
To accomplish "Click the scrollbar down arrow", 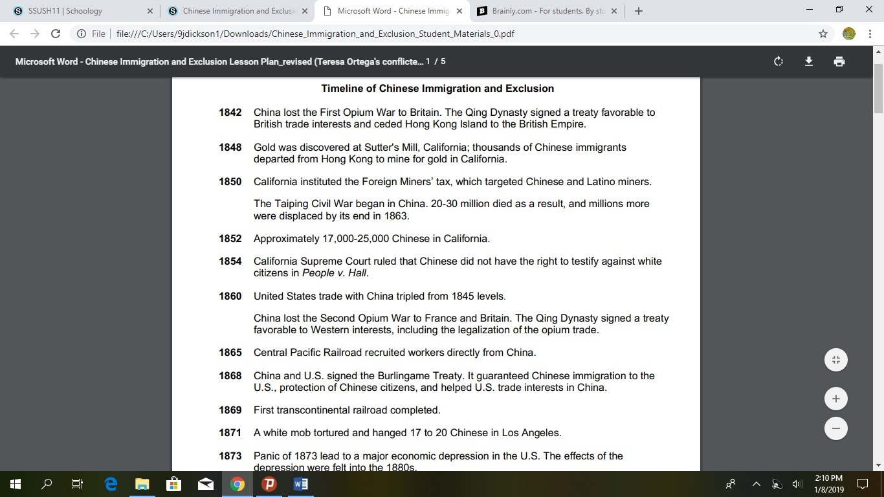I will [879, 465].
